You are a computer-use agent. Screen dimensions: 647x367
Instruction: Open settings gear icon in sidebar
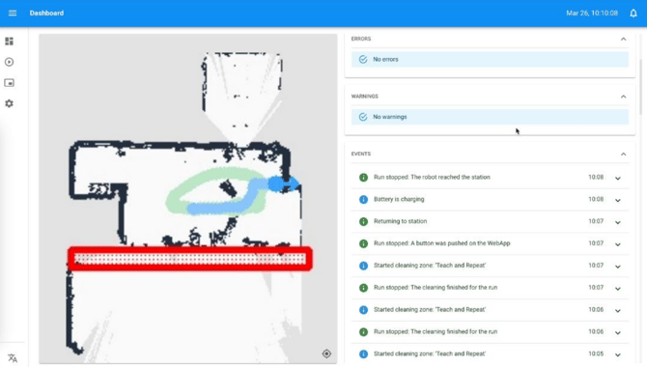coord(9,103)
